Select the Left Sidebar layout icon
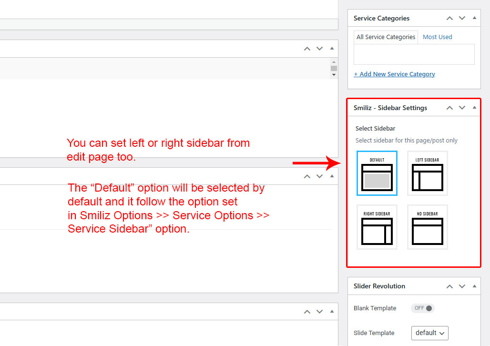The width and height of the screenshot is (490, 346). tap(427, 173)
